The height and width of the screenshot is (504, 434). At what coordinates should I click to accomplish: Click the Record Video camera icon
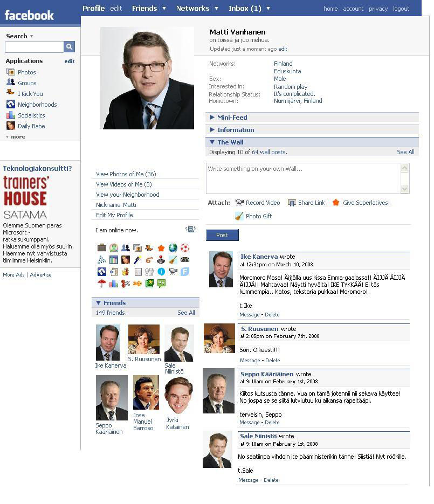(x=239, y=203)
